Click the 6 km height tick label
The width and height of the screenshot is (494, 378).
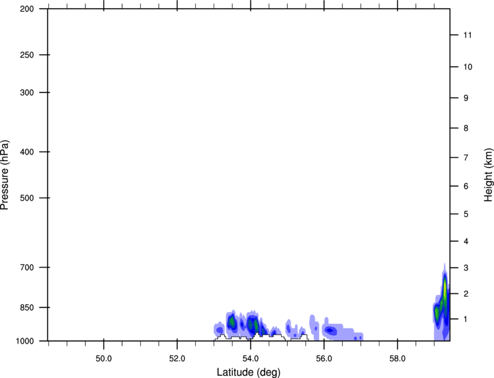[x=466, y=186]
